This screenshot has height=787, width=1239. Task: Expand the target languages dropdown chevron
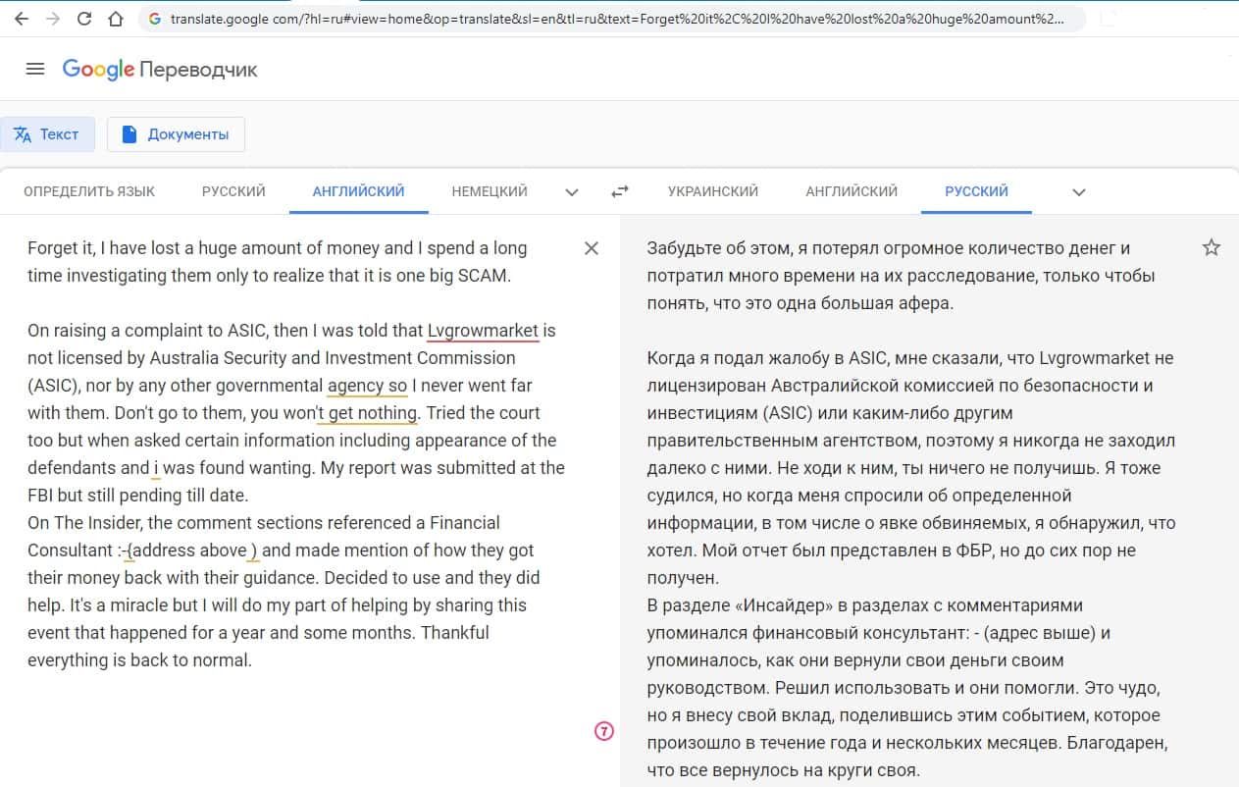(1079, 192)
